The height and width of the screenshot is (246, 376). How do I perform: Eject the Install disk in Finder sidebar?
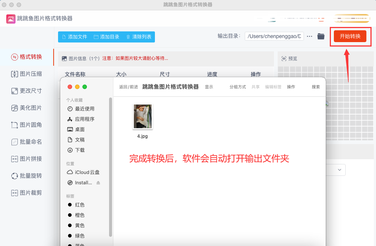(x=98, y=183)
